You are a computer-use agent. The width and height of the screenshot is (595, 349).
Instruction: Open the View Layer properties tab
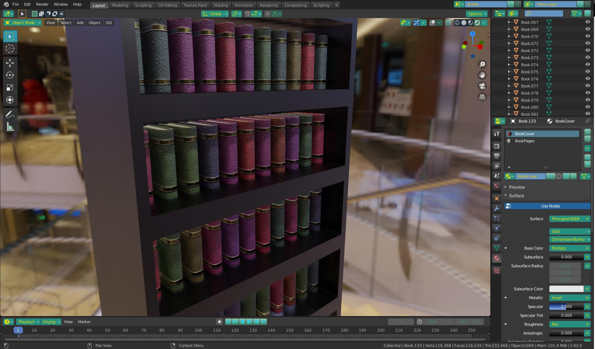tap(497, 166)
